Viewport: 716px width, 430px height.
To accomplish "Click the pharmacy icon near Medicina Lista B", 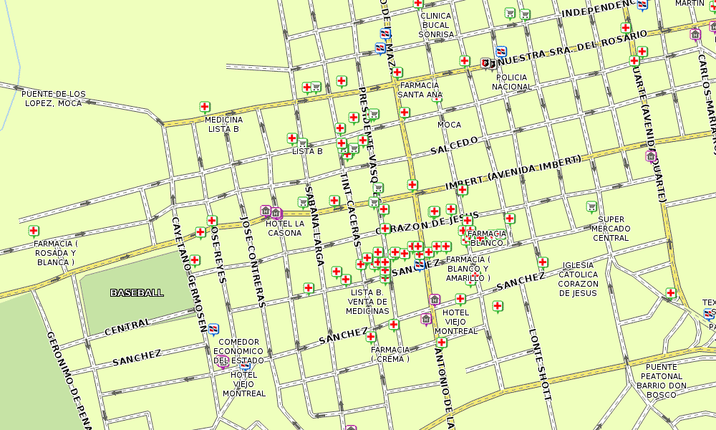I will (x=205, y=107).
